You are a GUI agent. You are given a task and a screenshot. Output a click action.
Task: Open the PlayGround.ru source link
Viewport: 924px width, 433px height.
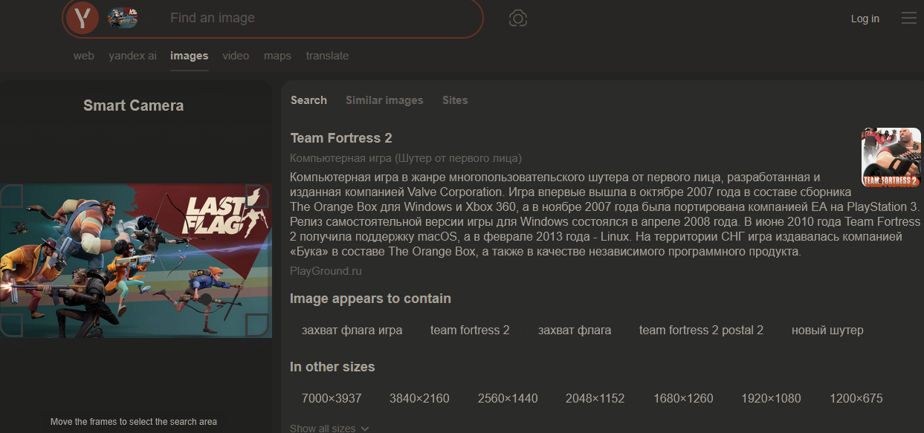tap(326, 271)
